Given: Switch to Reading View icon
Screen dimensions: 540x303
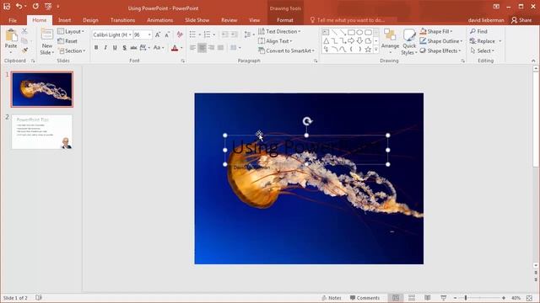Looking at the screenshot, I should coord(428,297).
